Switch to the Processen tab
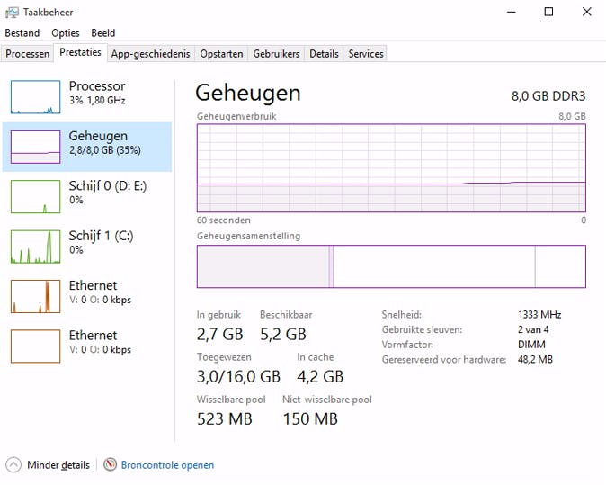This screenshot has width=606, height=485. (28, 54)
